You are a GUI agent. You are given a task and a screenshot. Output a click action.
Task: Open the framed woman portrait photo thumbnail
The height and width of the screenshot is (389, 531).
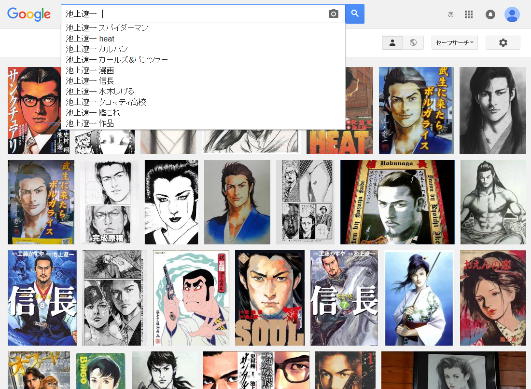click(x=454, y=370)
